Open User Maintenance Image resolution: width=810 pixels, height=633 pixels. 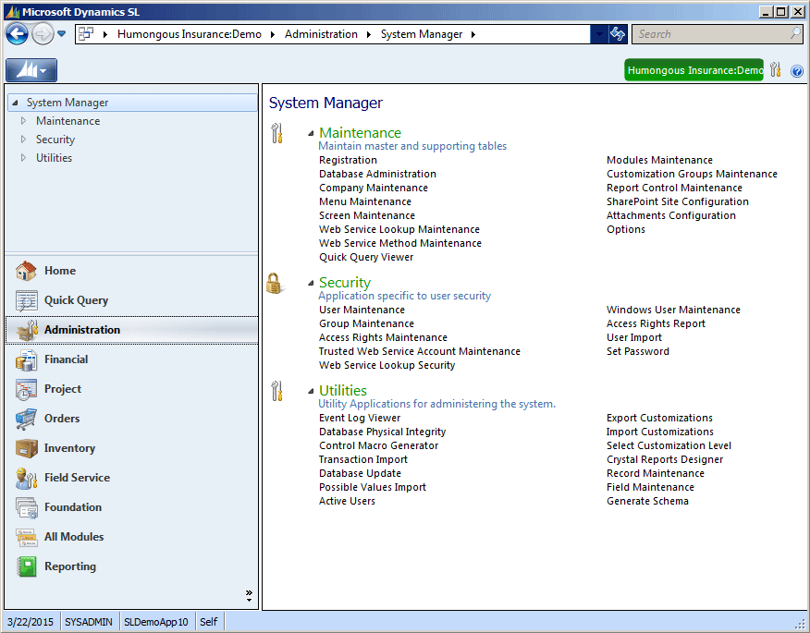[362, 310]
